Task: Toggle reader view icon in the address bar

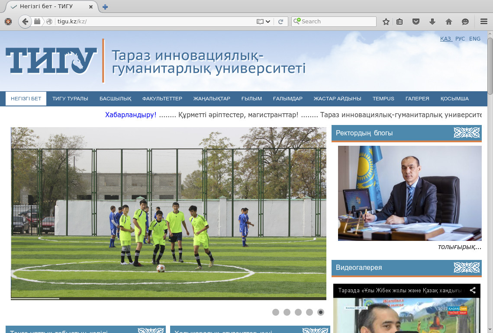Action: (260, 21)
